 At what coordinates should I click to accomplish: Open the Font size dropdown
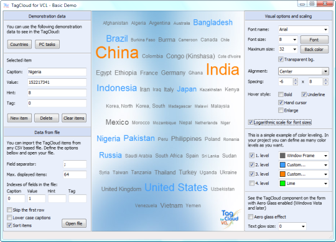pos(295,40)
